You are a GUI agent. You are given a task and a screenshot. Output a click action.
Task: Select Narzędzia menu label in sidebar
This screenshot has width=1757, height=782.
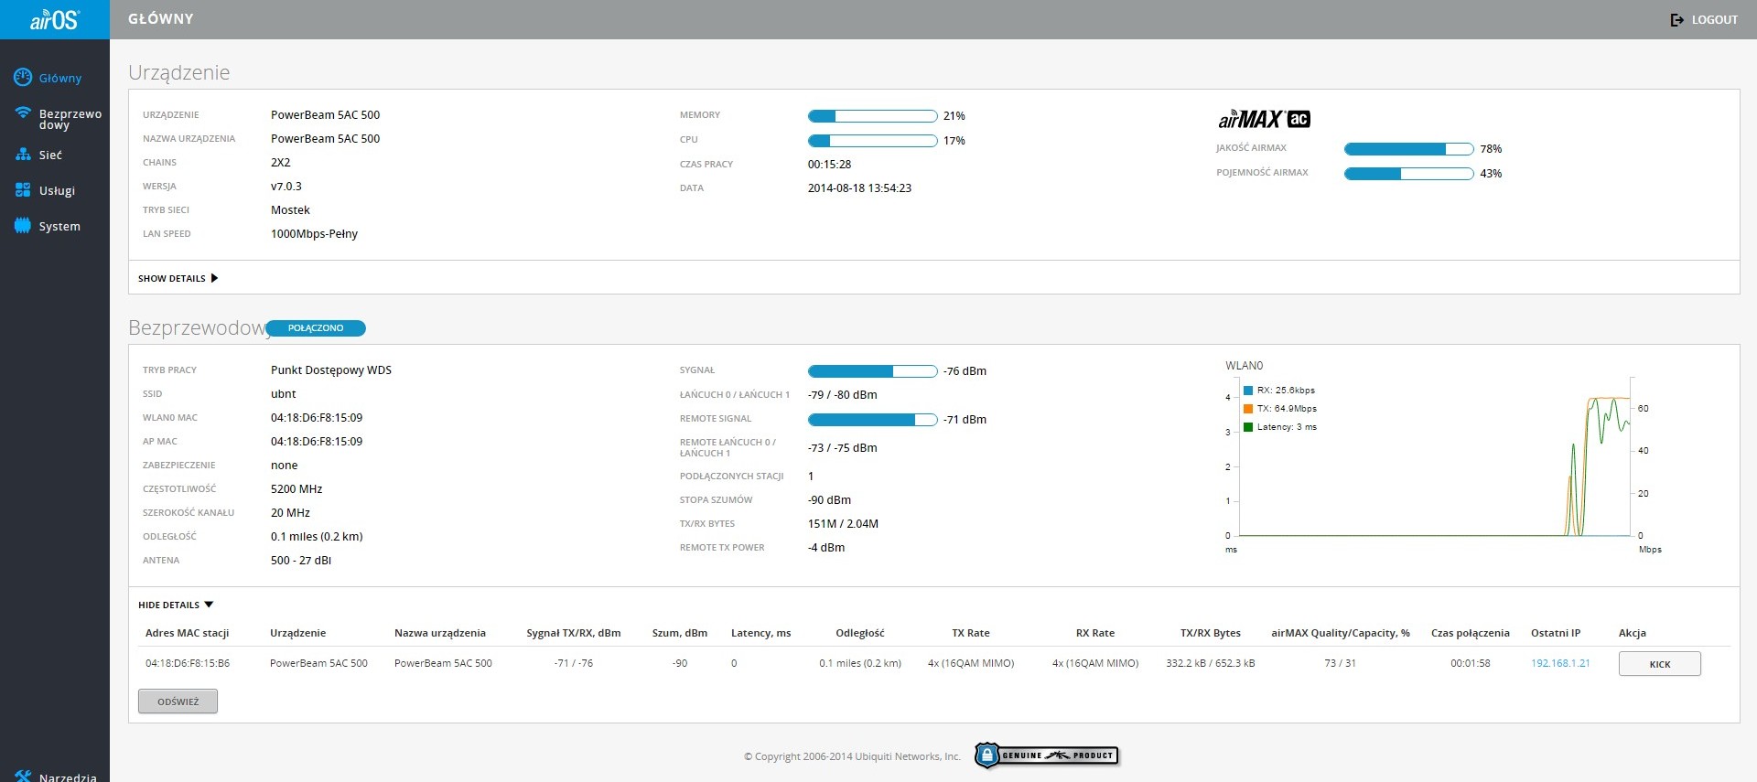[x=68, y=777]
